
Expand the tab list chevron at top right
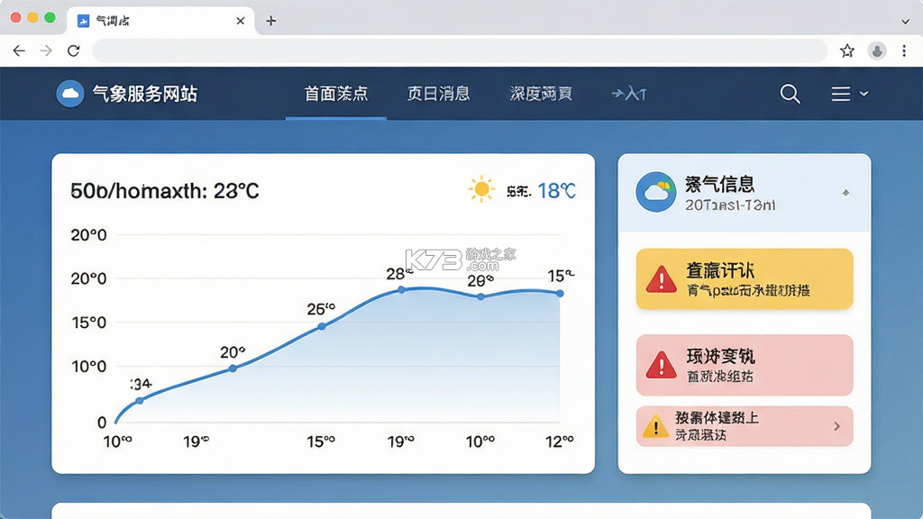(x=905, y=22)
